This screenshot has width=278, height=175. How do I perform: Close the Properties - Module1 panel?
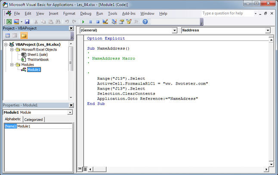coord(71,105)
